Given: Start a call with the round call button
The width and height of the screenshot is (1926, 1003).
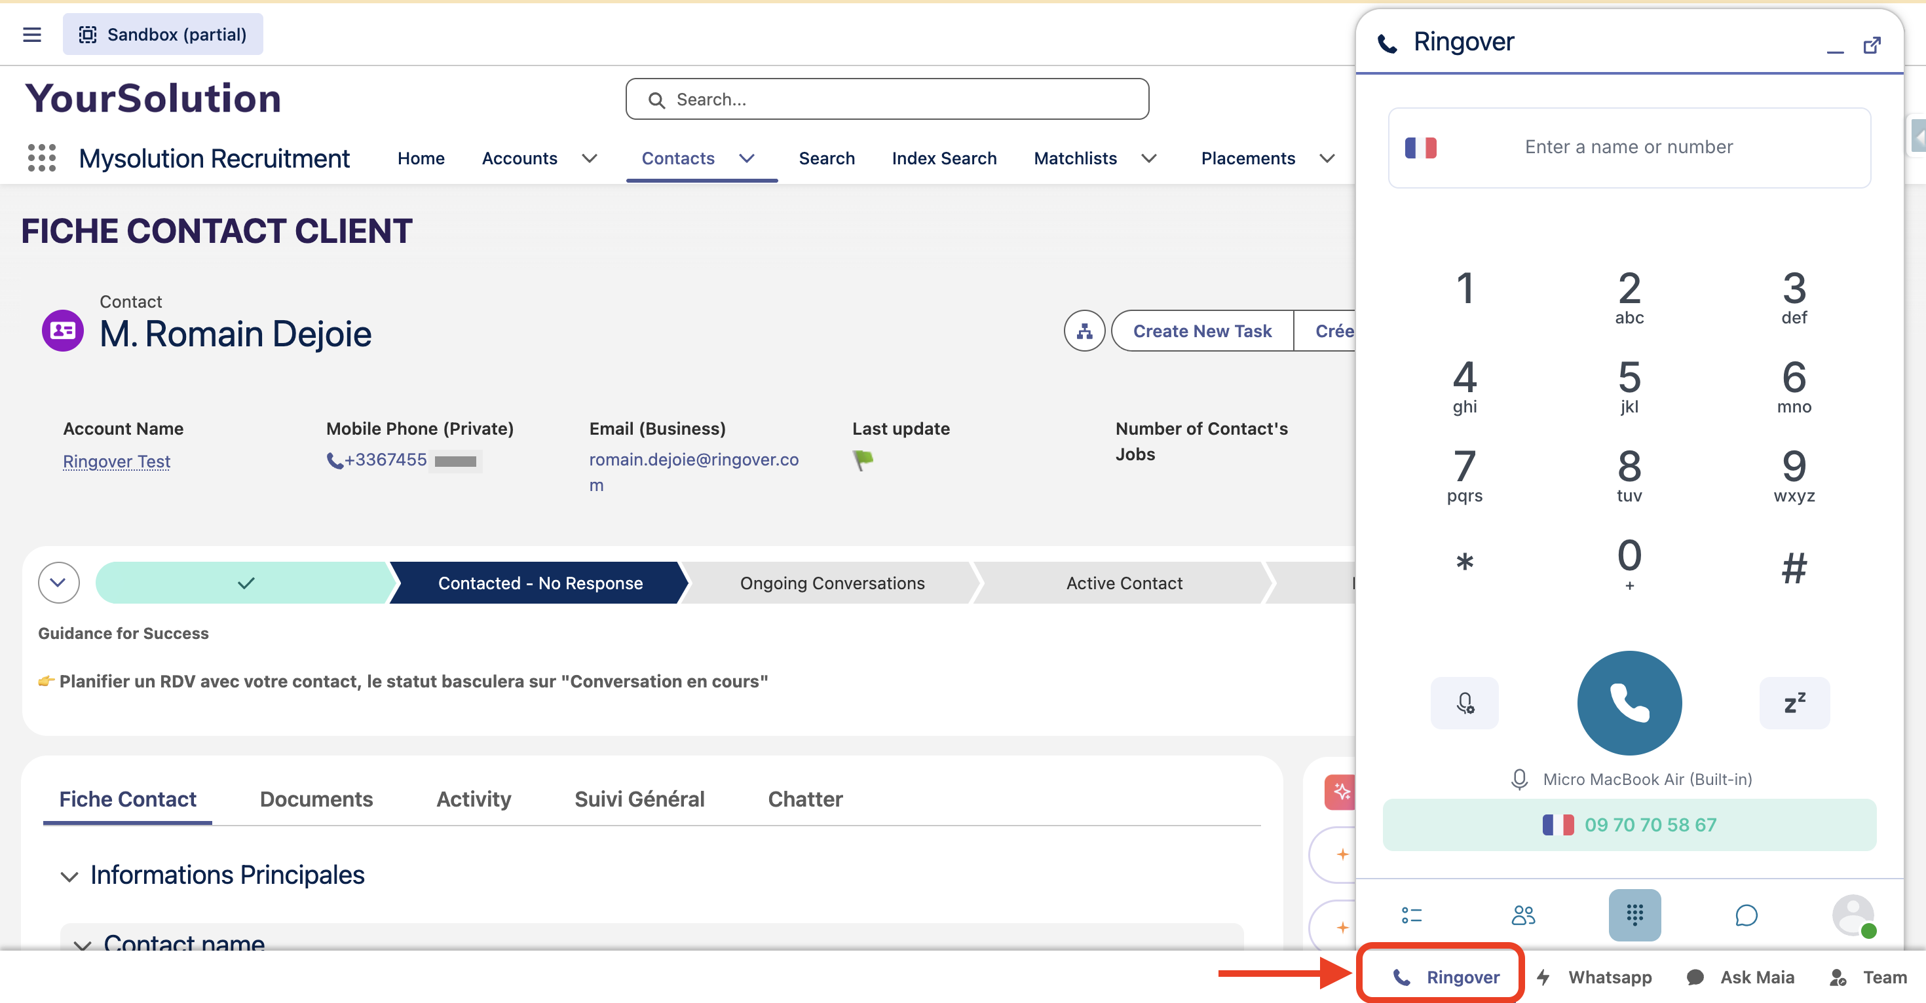Looking at the screenshot, I should coord(1629,702).
